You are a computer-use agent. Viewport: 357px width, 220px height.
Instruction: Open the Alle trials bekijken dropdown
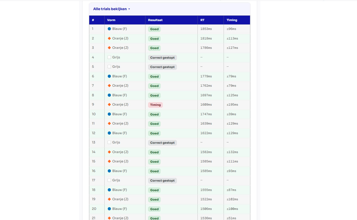pos(111,9)
